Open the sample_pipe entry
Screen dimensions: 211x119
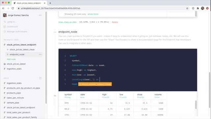13,102
